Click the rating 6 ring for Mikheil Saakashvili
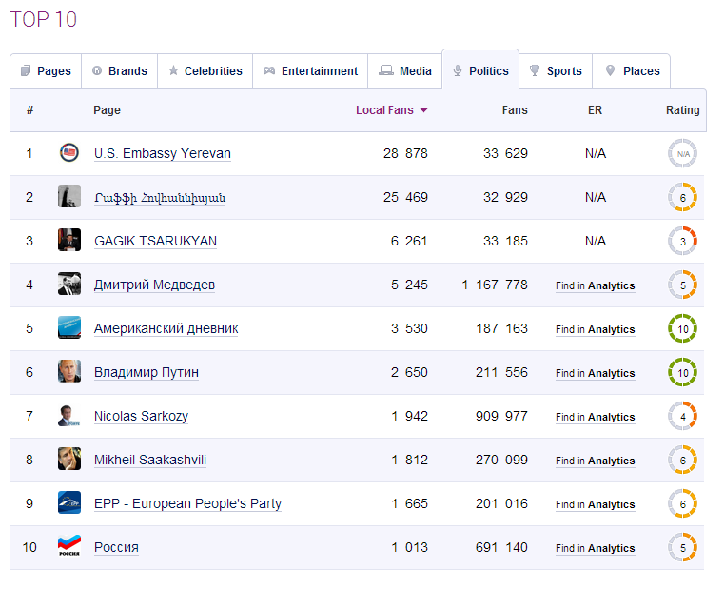This screenshot has height=589, width=724. coord(682,461)
